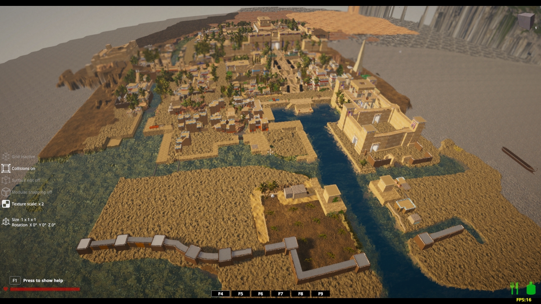Click the fork and knife hunger icon
541x304 pixels.
[x=514, y=288]
